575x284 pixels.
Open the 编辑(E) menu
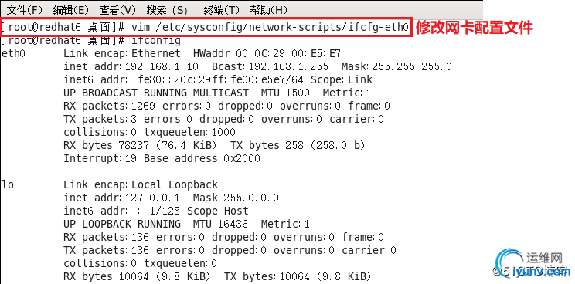(71, 10)
